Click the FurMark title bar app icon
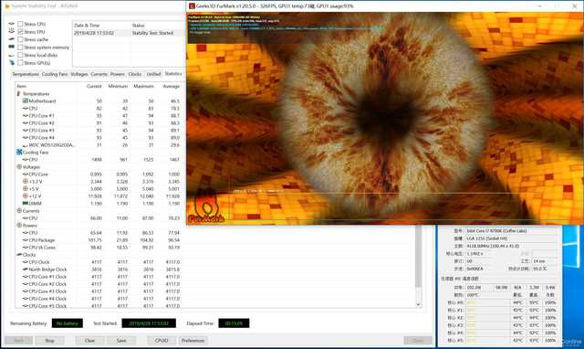 pyautogui.click(x=192, y=6)
